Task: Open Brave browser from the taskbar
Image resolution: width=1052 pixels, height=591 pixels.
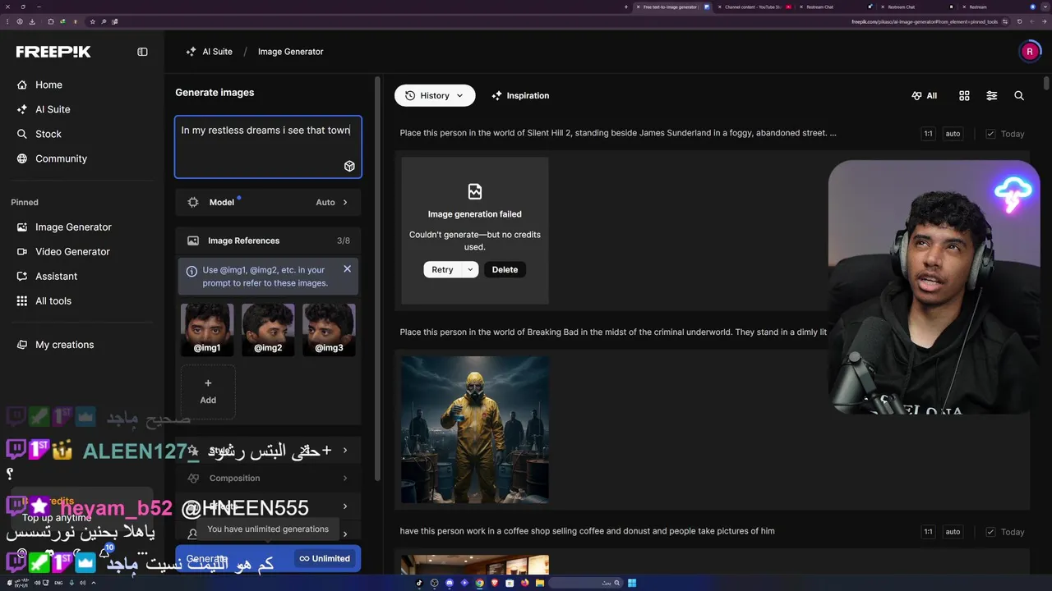Action: point(495,583)
